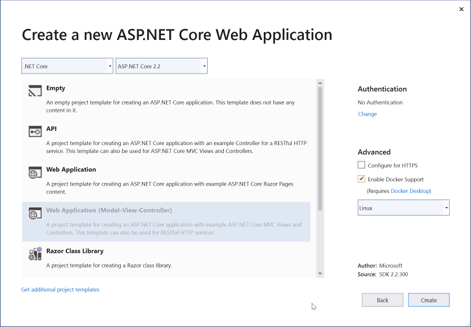Click the MVC Views and Controllers description text
471x327 pixels.
pos(173,228)
